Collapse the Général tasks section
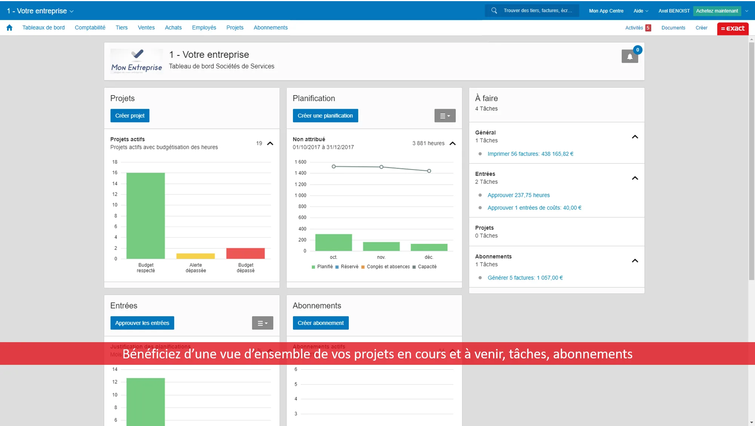 pyautogui.click(x=635, y=137)
